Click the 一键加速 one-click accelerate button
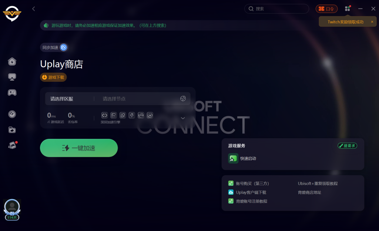 tap(79, 148)
